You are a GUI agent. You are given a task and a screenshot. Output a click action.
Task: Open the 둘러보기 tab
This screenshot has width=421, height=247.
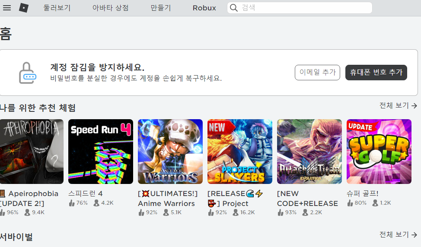point(57,8)
